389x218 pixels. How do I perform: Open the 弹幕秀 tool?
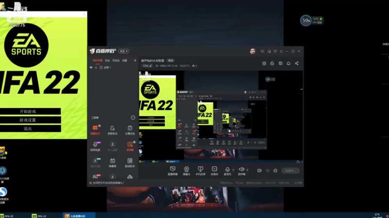(x=112, y=163)
